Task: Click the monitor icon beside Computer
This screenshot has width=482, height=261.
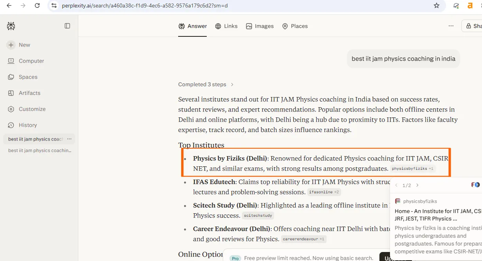Action: (11, 61)
